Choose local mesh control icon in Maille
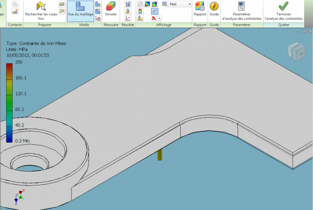The height and width of the screenshot is (210, 313). click(98, 12)
